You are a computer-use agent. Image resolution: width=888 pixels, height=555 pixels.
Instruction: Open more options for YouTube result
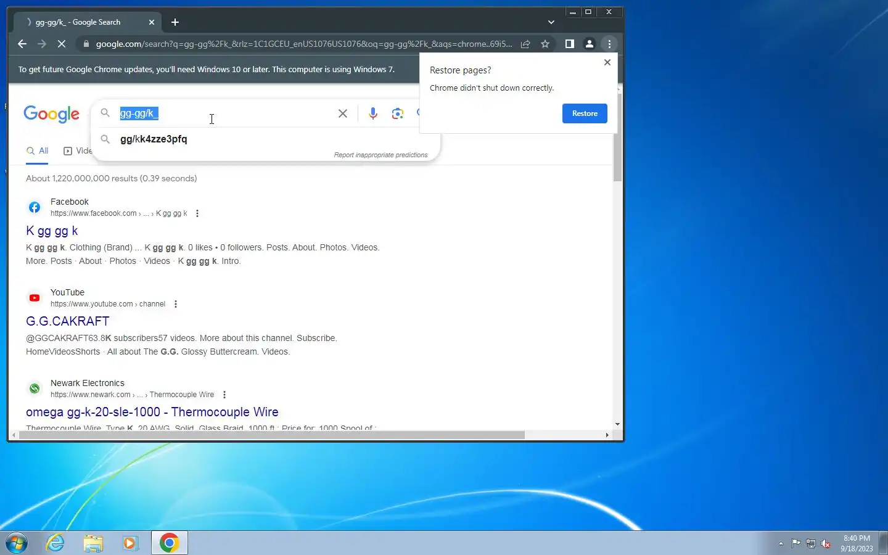[176, 304]
